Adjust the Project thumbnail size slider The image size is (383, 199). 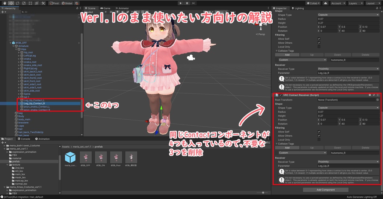[x=263, y=193]
